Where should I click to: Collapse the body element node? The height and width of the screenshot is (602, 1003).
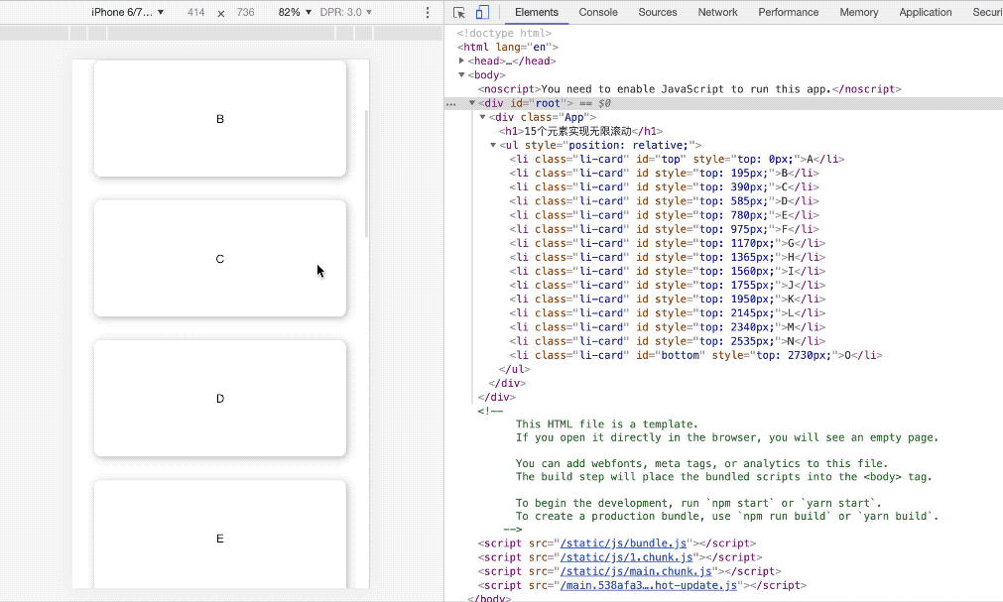coord(461,74)
